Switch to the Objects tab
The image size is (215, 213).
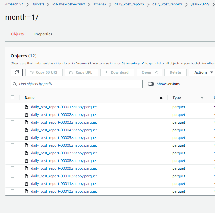click(x=17, y=34)
